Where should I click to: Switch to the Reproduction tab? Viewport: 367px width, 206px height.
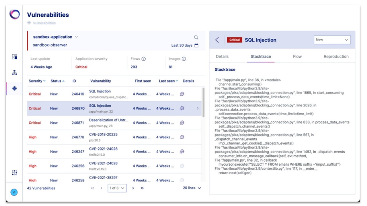(336, 56)
